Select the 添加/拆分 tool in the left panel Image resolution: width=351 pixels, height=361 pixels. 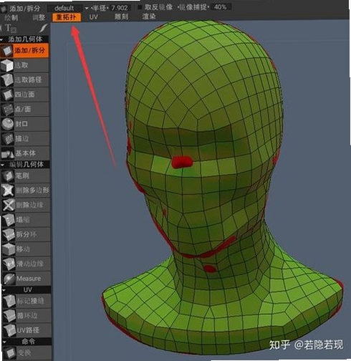point(25,50)
